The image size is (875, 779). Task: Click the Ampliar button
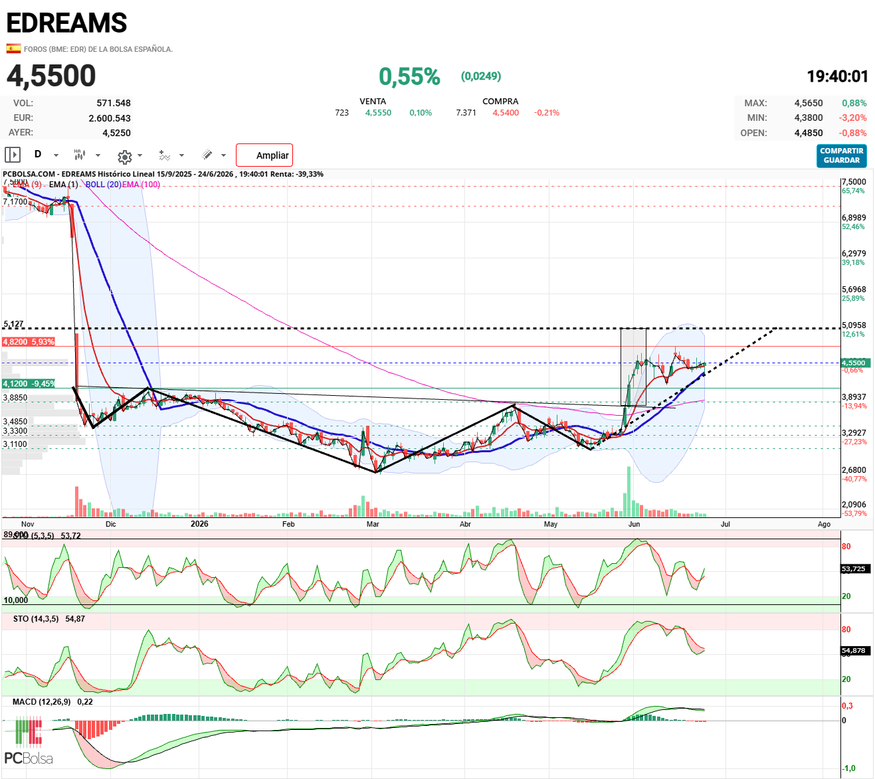[264, 155]
